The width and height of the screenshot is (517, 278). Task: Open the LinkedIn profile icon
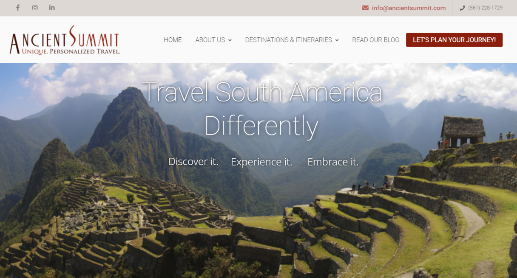pos(52,8)
